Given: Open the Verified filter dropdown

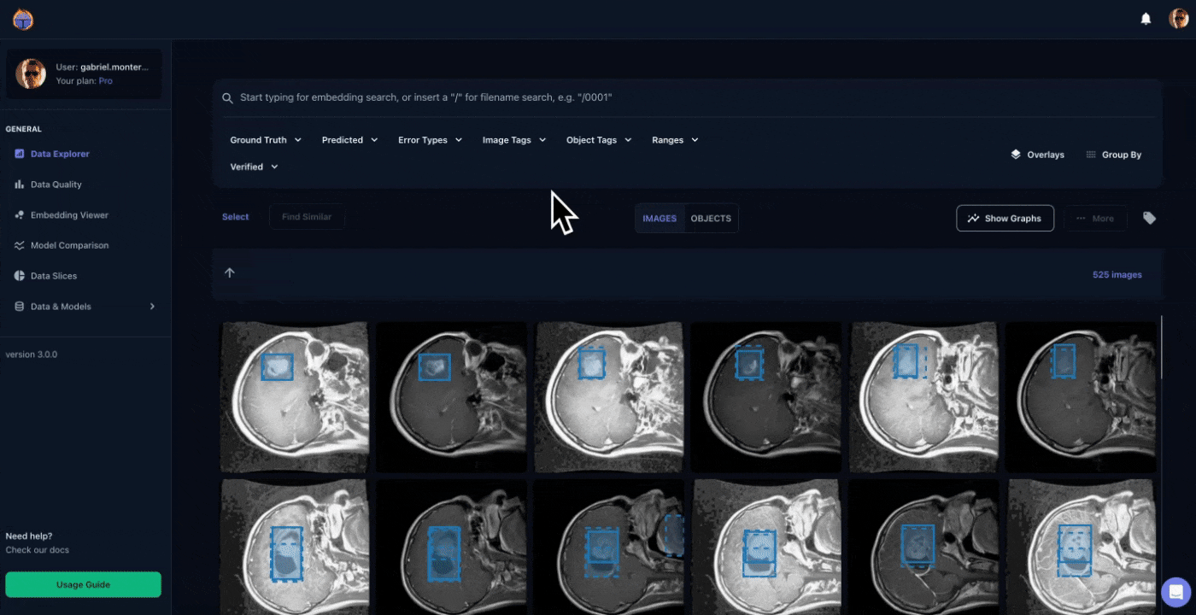Looking at the screenshot, I should tap(255, 167).
